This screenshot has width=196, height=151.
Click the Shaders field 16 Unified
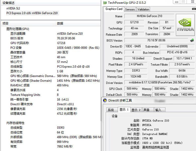[x=138, y=58]
